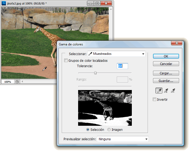Click the Cargar... button
The height and width of the screenshot is (151, 189).
pyautogui.click(x=166, y=73)
